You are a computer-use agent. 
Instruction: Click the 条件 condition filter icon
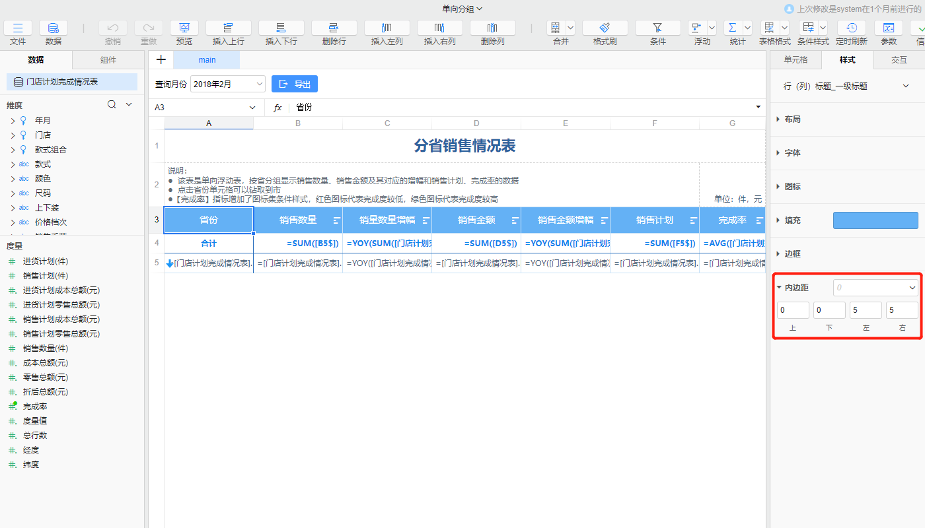point(657,28)
